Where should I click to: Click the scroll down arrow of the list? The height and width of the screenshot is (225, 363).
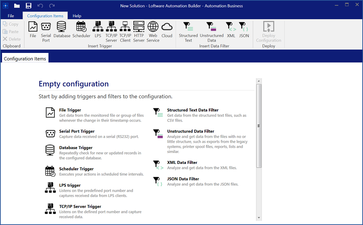point(259,217)
